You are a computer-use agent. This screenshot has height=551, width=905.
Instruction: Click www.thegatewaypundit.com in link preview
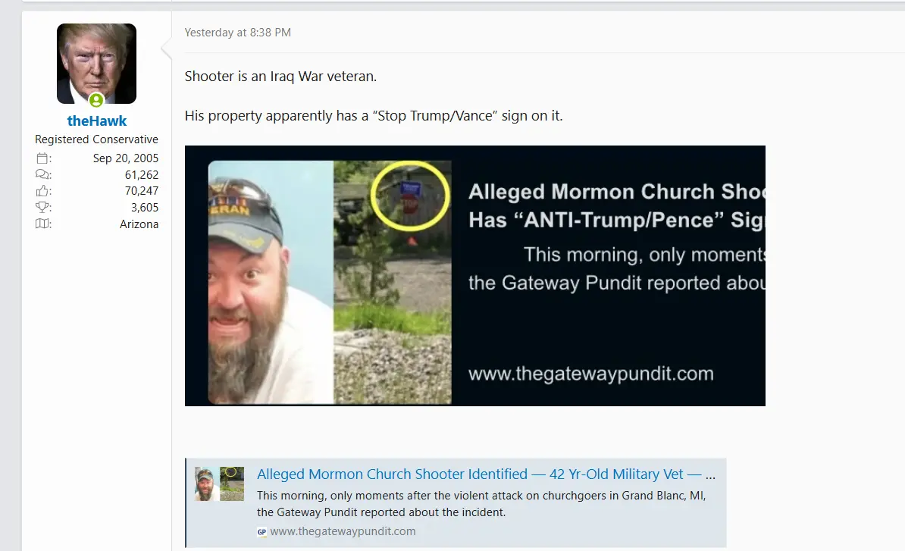(343, 531)
